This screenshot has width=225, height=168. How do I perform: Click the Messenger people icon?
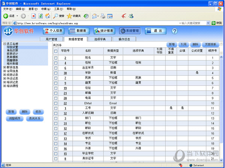(131, 16)
